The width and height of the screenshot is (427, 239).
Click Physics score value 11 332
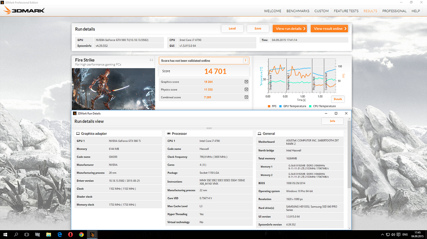pos(208,90)
